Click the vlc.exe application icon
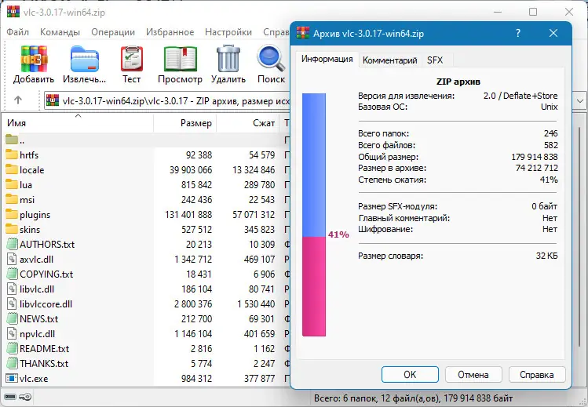Screen dimensions: 588x407 point(12,378)
